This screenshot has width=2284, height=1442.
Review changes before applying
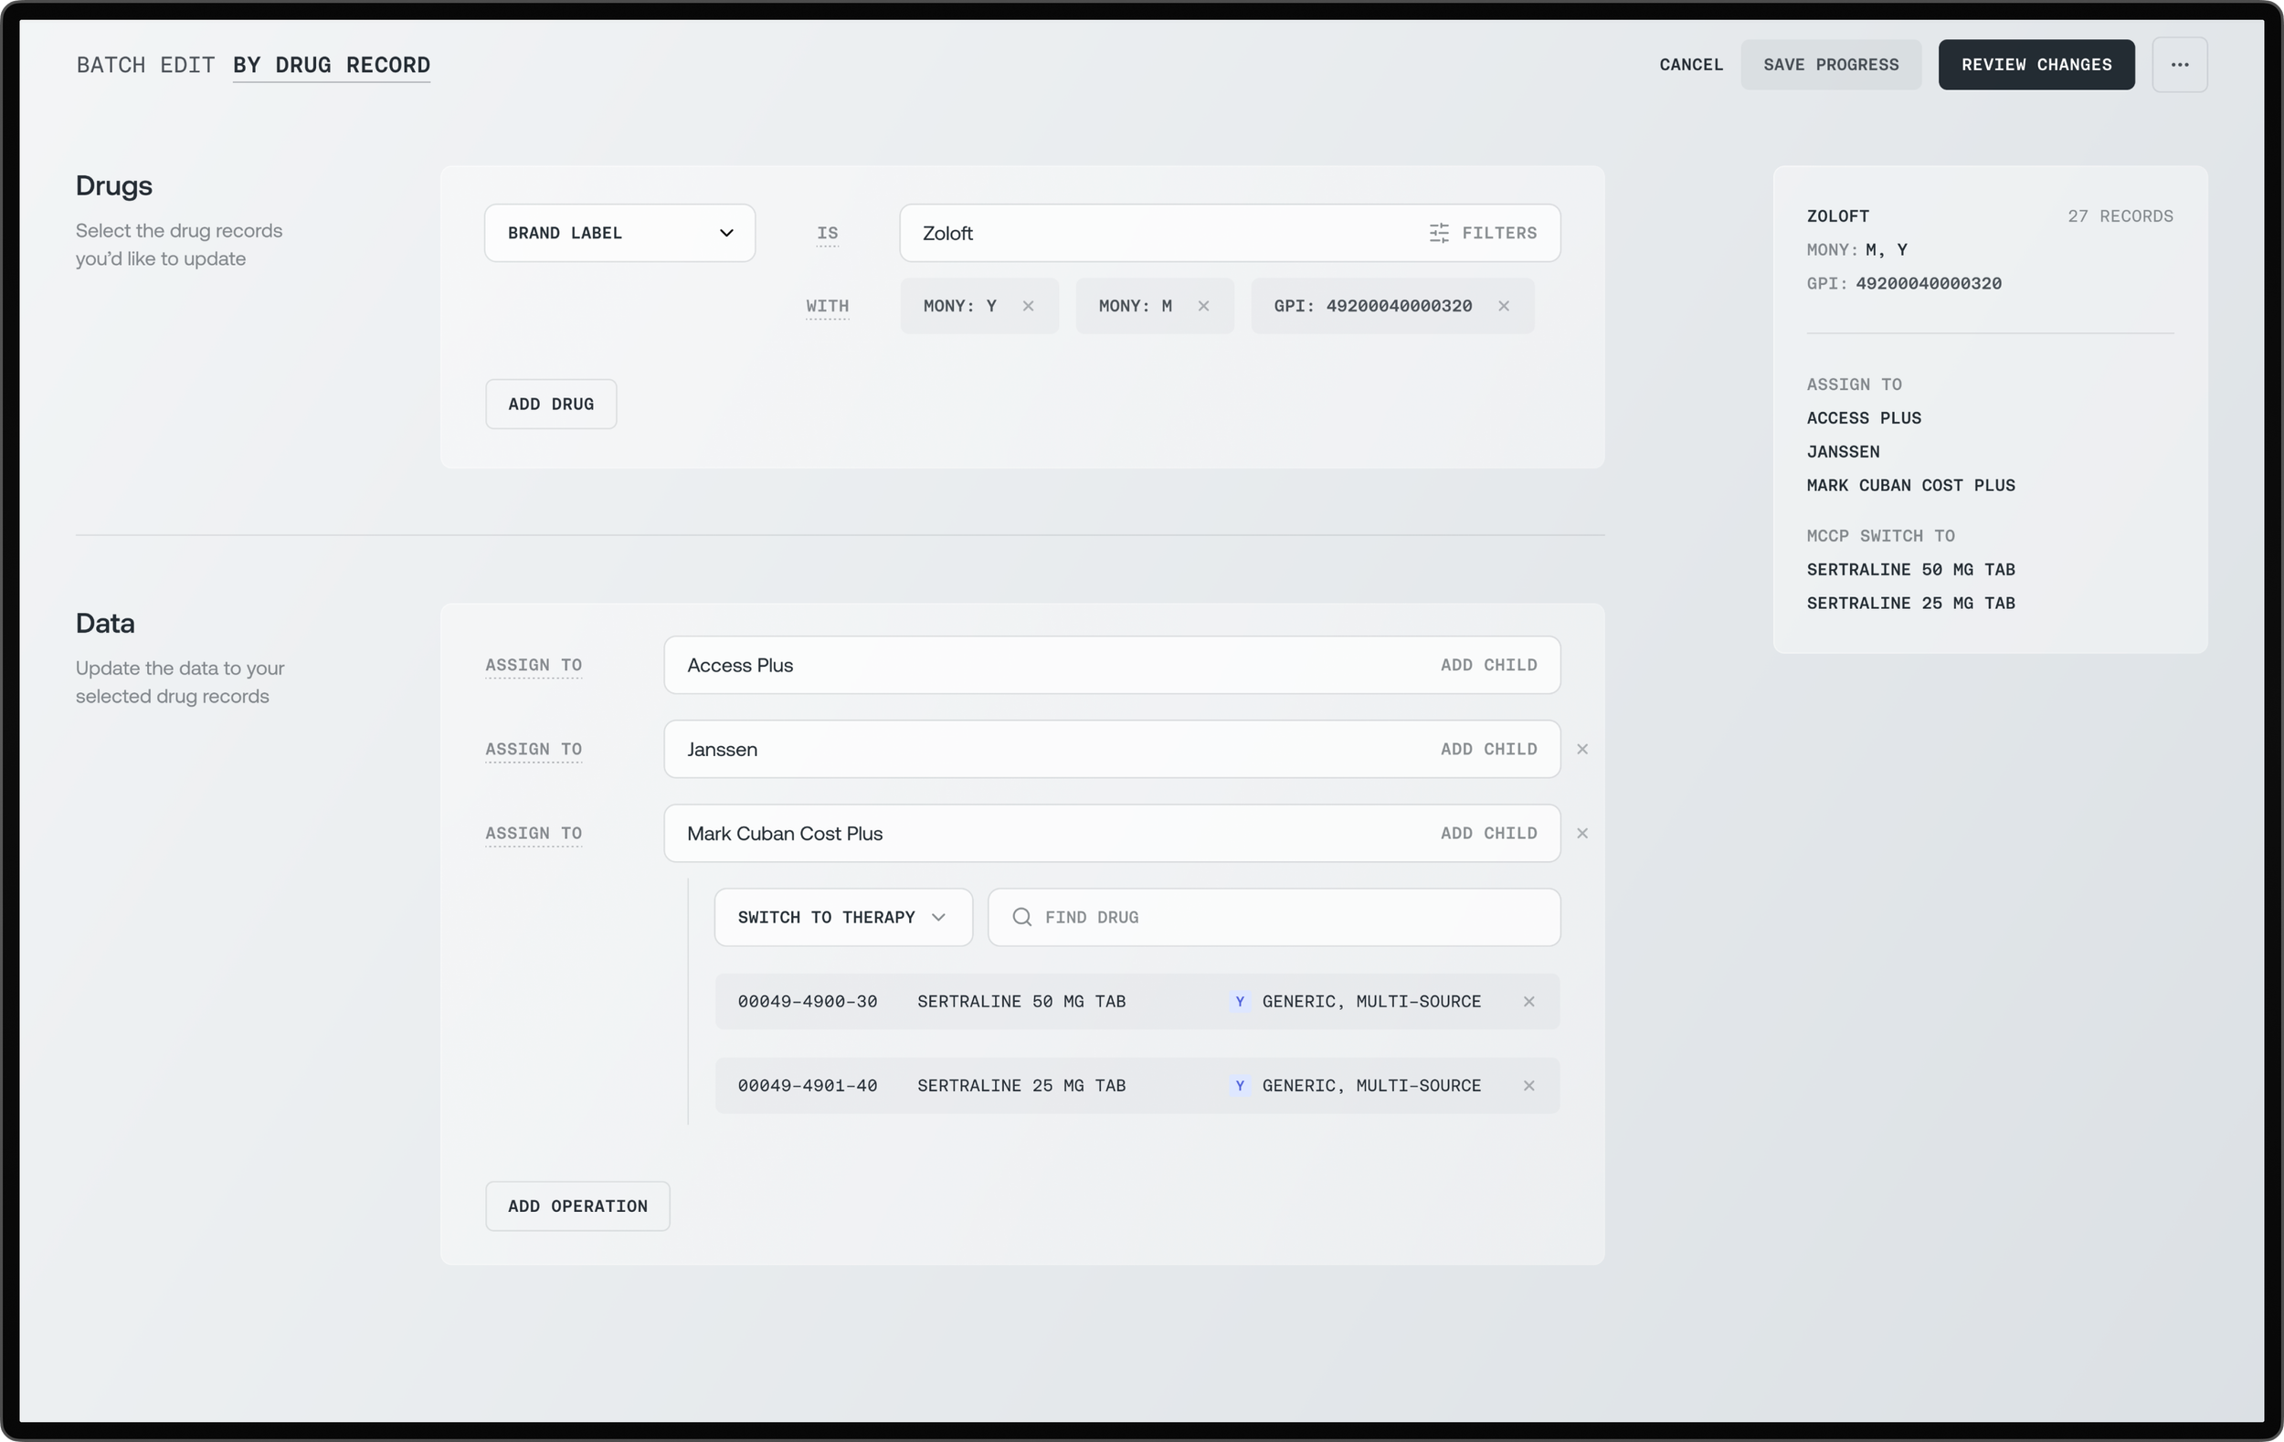coord(2036,65)
